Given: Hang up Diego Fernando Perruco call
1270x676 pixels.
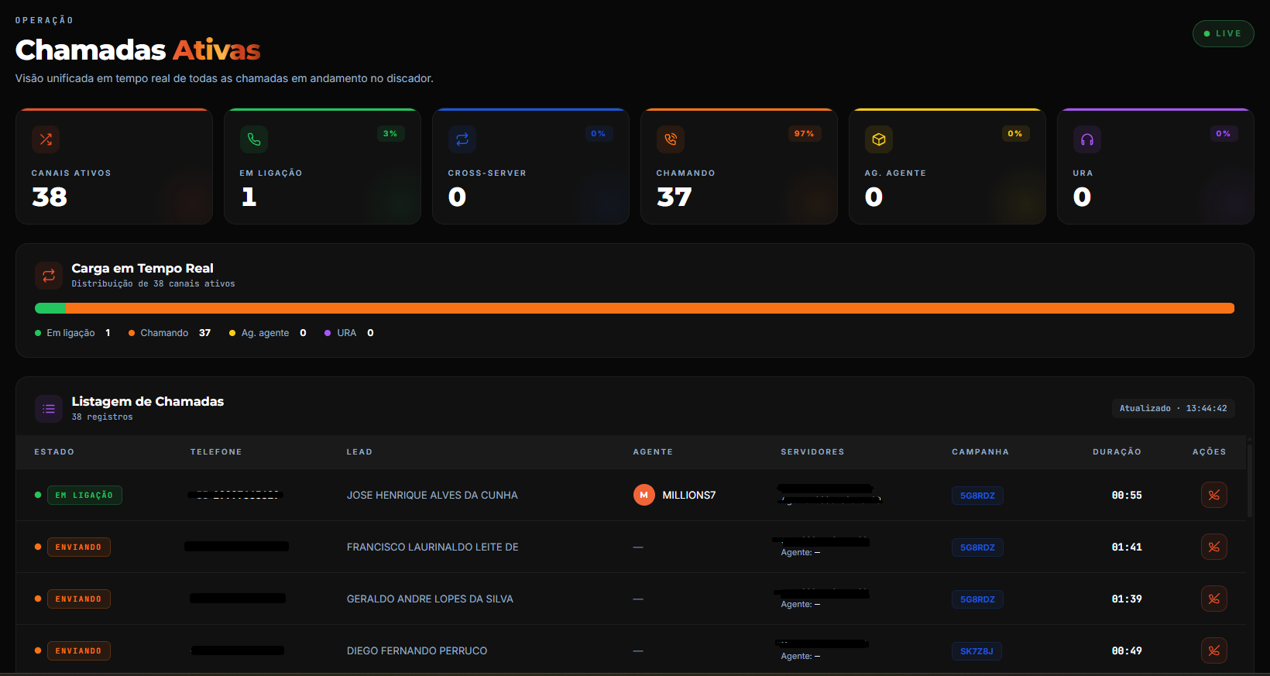Looking at the screenshot, I should click(x=1214, y=650).
